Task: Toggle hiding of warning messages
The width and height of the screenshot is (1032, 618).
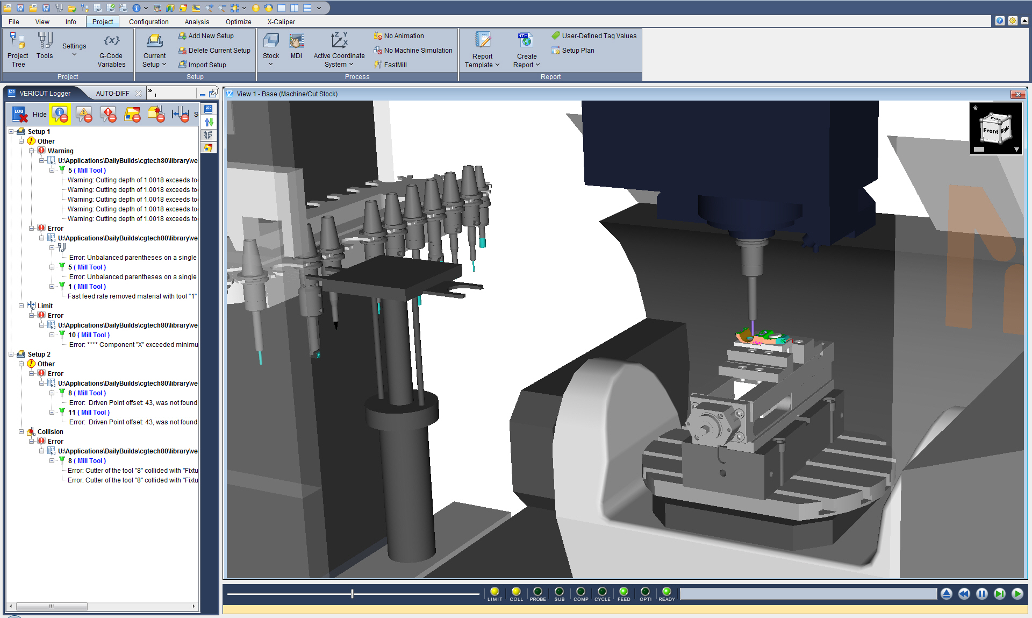Action: (84, 114)
